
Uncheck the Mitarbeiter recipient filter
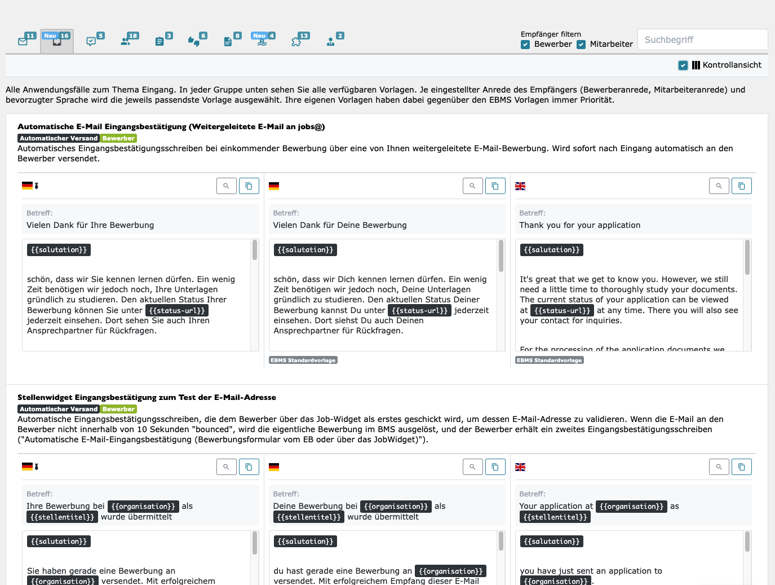[x=581, y=45]
